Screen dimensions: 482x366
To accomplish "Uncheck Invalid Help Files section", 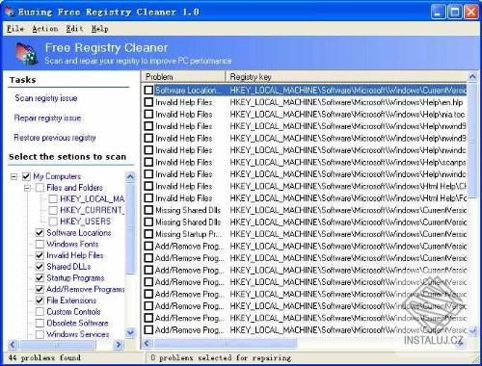I will 40,255.
